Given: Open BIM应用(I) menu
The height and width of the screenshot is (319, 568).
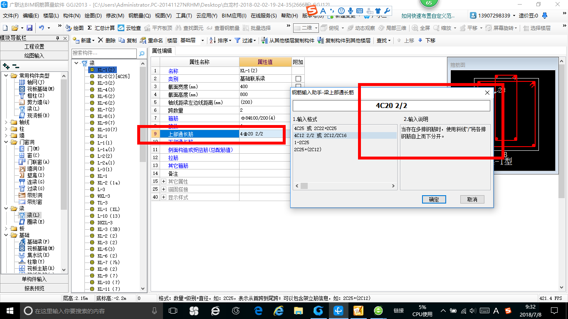Looking at the screenshot, I should point(234,16).
